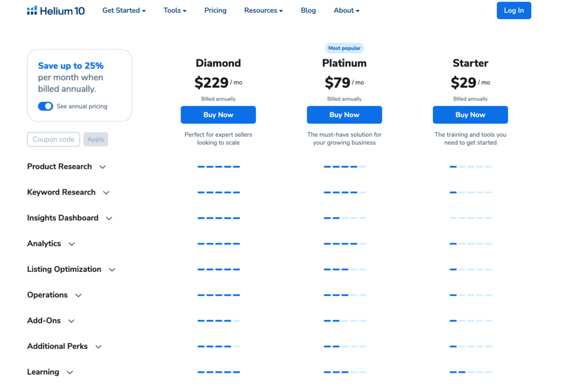Screen dimensions: 562x389
Task: Expand the Operations section
Action: pyautogui.click(x=54, y=295)
